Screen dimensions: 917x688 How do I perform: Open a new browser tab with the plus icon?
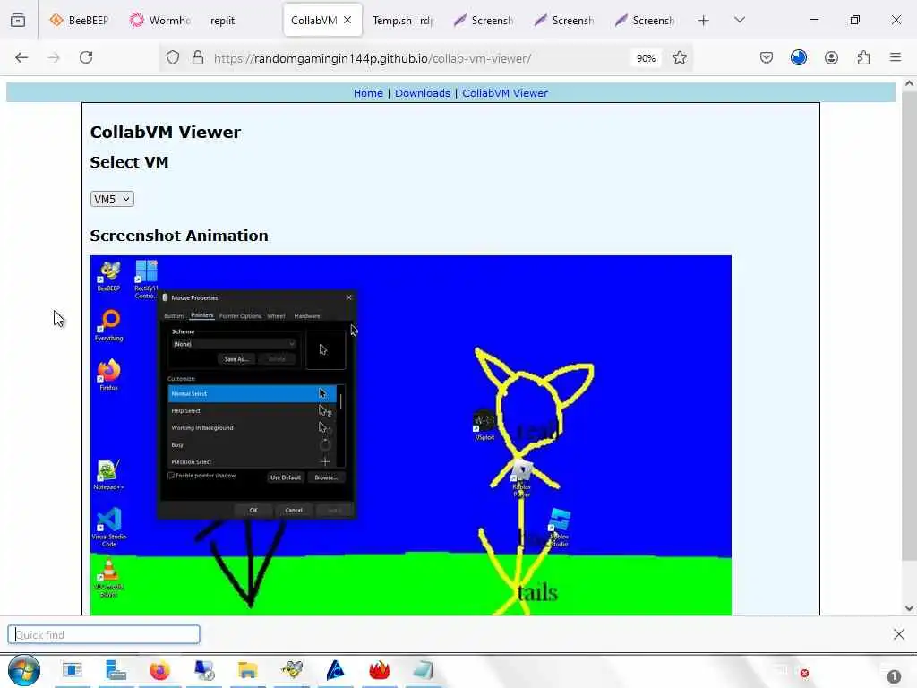703,21
